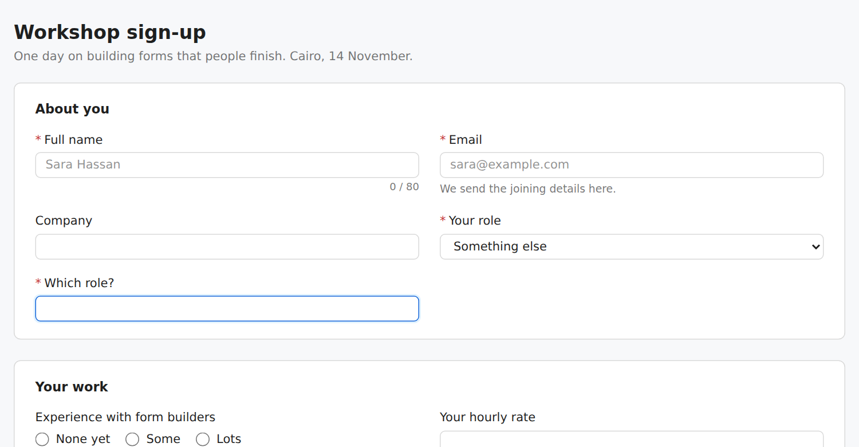This screenshot has width=859, height=447.
Task: Select the 'None yet' experience radio button
Action: click(x=42, y=439)
